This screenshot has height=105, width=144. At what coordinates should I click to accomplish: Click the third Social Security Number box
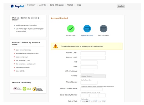point(102,95)
